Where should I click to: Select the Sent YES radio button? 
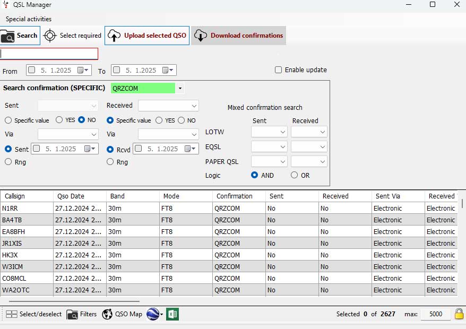coord(59,120)
